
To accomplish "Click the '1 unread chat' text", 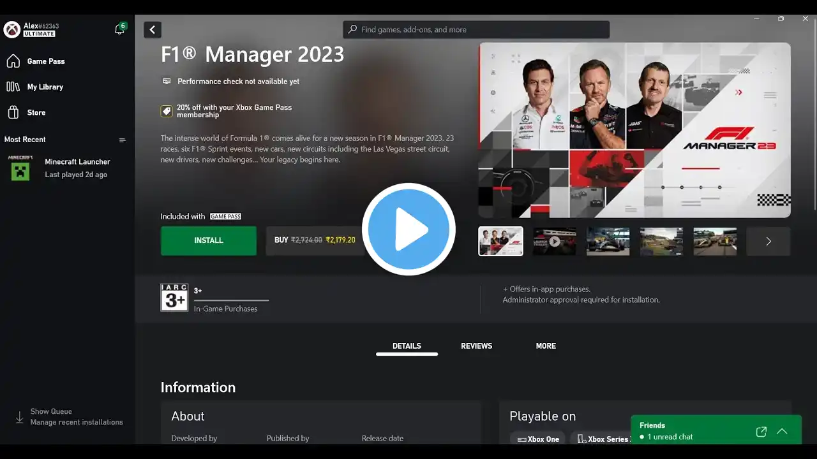I will (670, 437).
